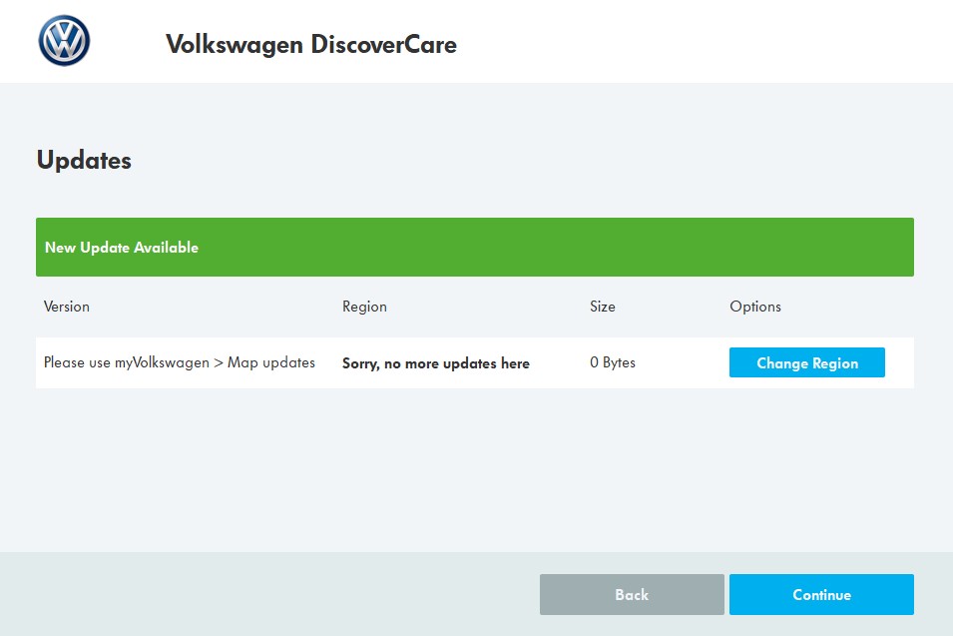This screenshot has height=636, width=953.
Task: Click the Volkswagen DiscoverCare title
Action: (311, 44)
